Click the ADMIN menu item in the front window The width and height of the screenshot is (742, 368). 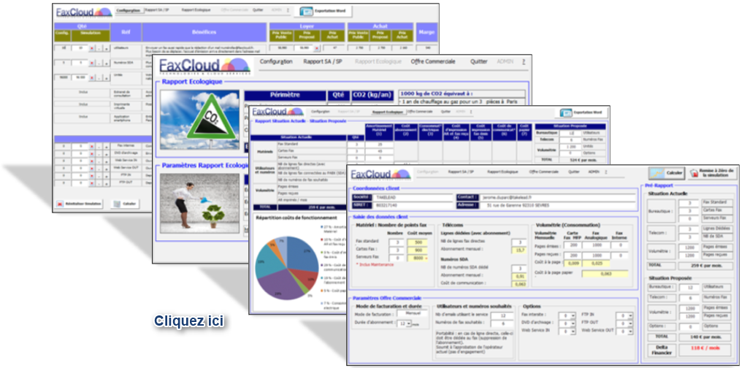click(594, 172)
